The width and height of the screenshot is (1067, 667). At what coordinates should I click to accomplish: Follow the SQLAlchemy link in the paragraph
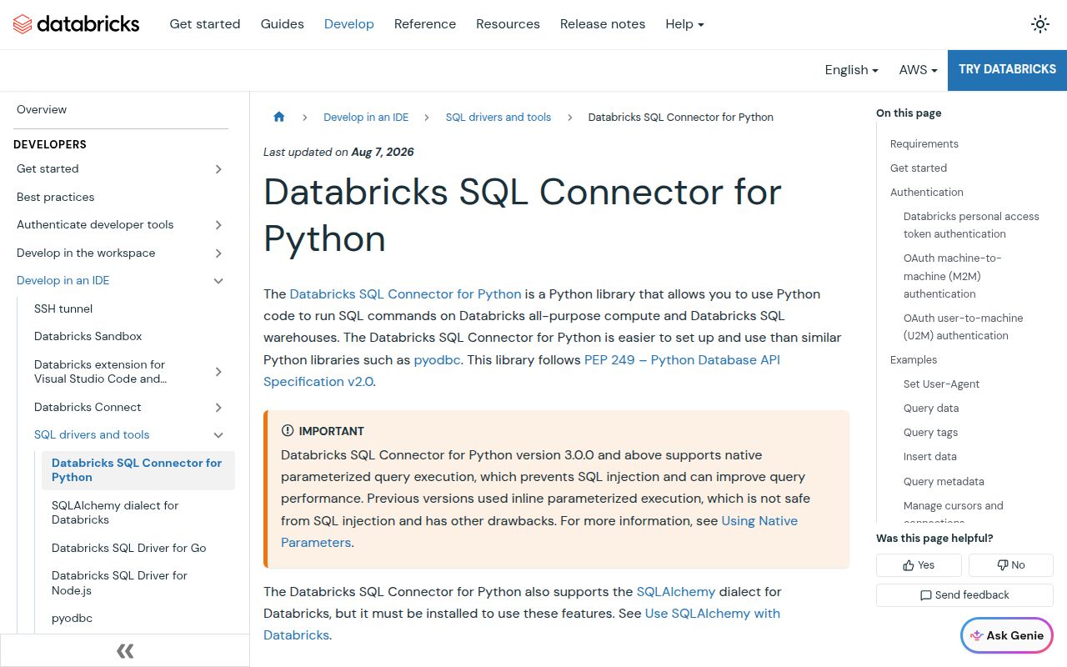[676, 591]
